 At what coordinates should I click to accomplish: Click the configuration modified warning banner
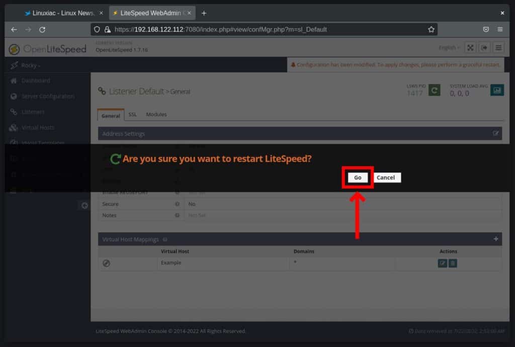click(395, 65)
